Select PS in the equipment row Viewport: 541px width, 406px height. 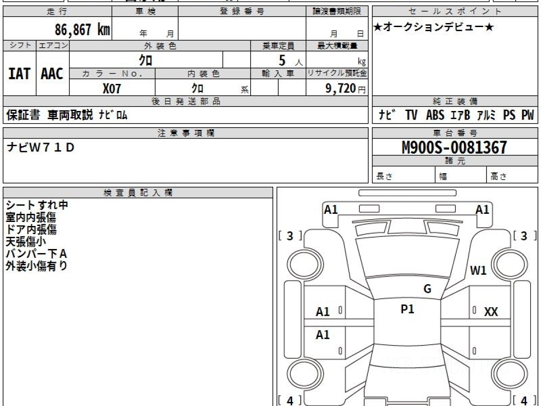[x=509, y=115]
